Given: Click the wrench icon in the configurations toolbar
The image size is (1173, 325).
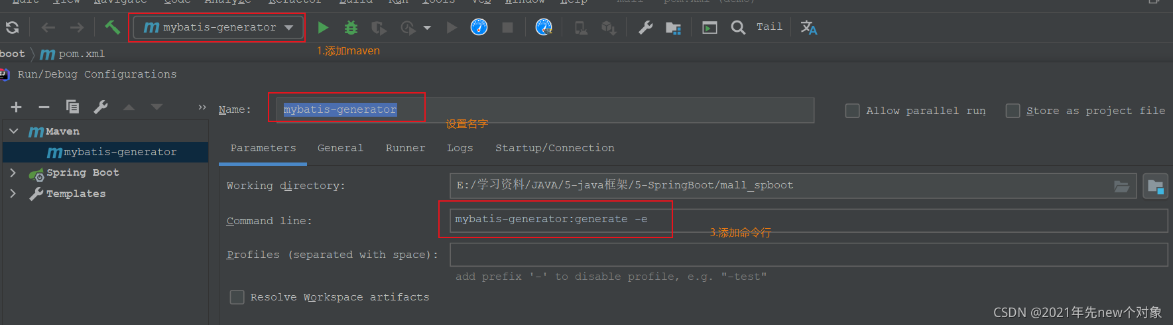Looking at the screenshot, I should (x=101, y=107).
